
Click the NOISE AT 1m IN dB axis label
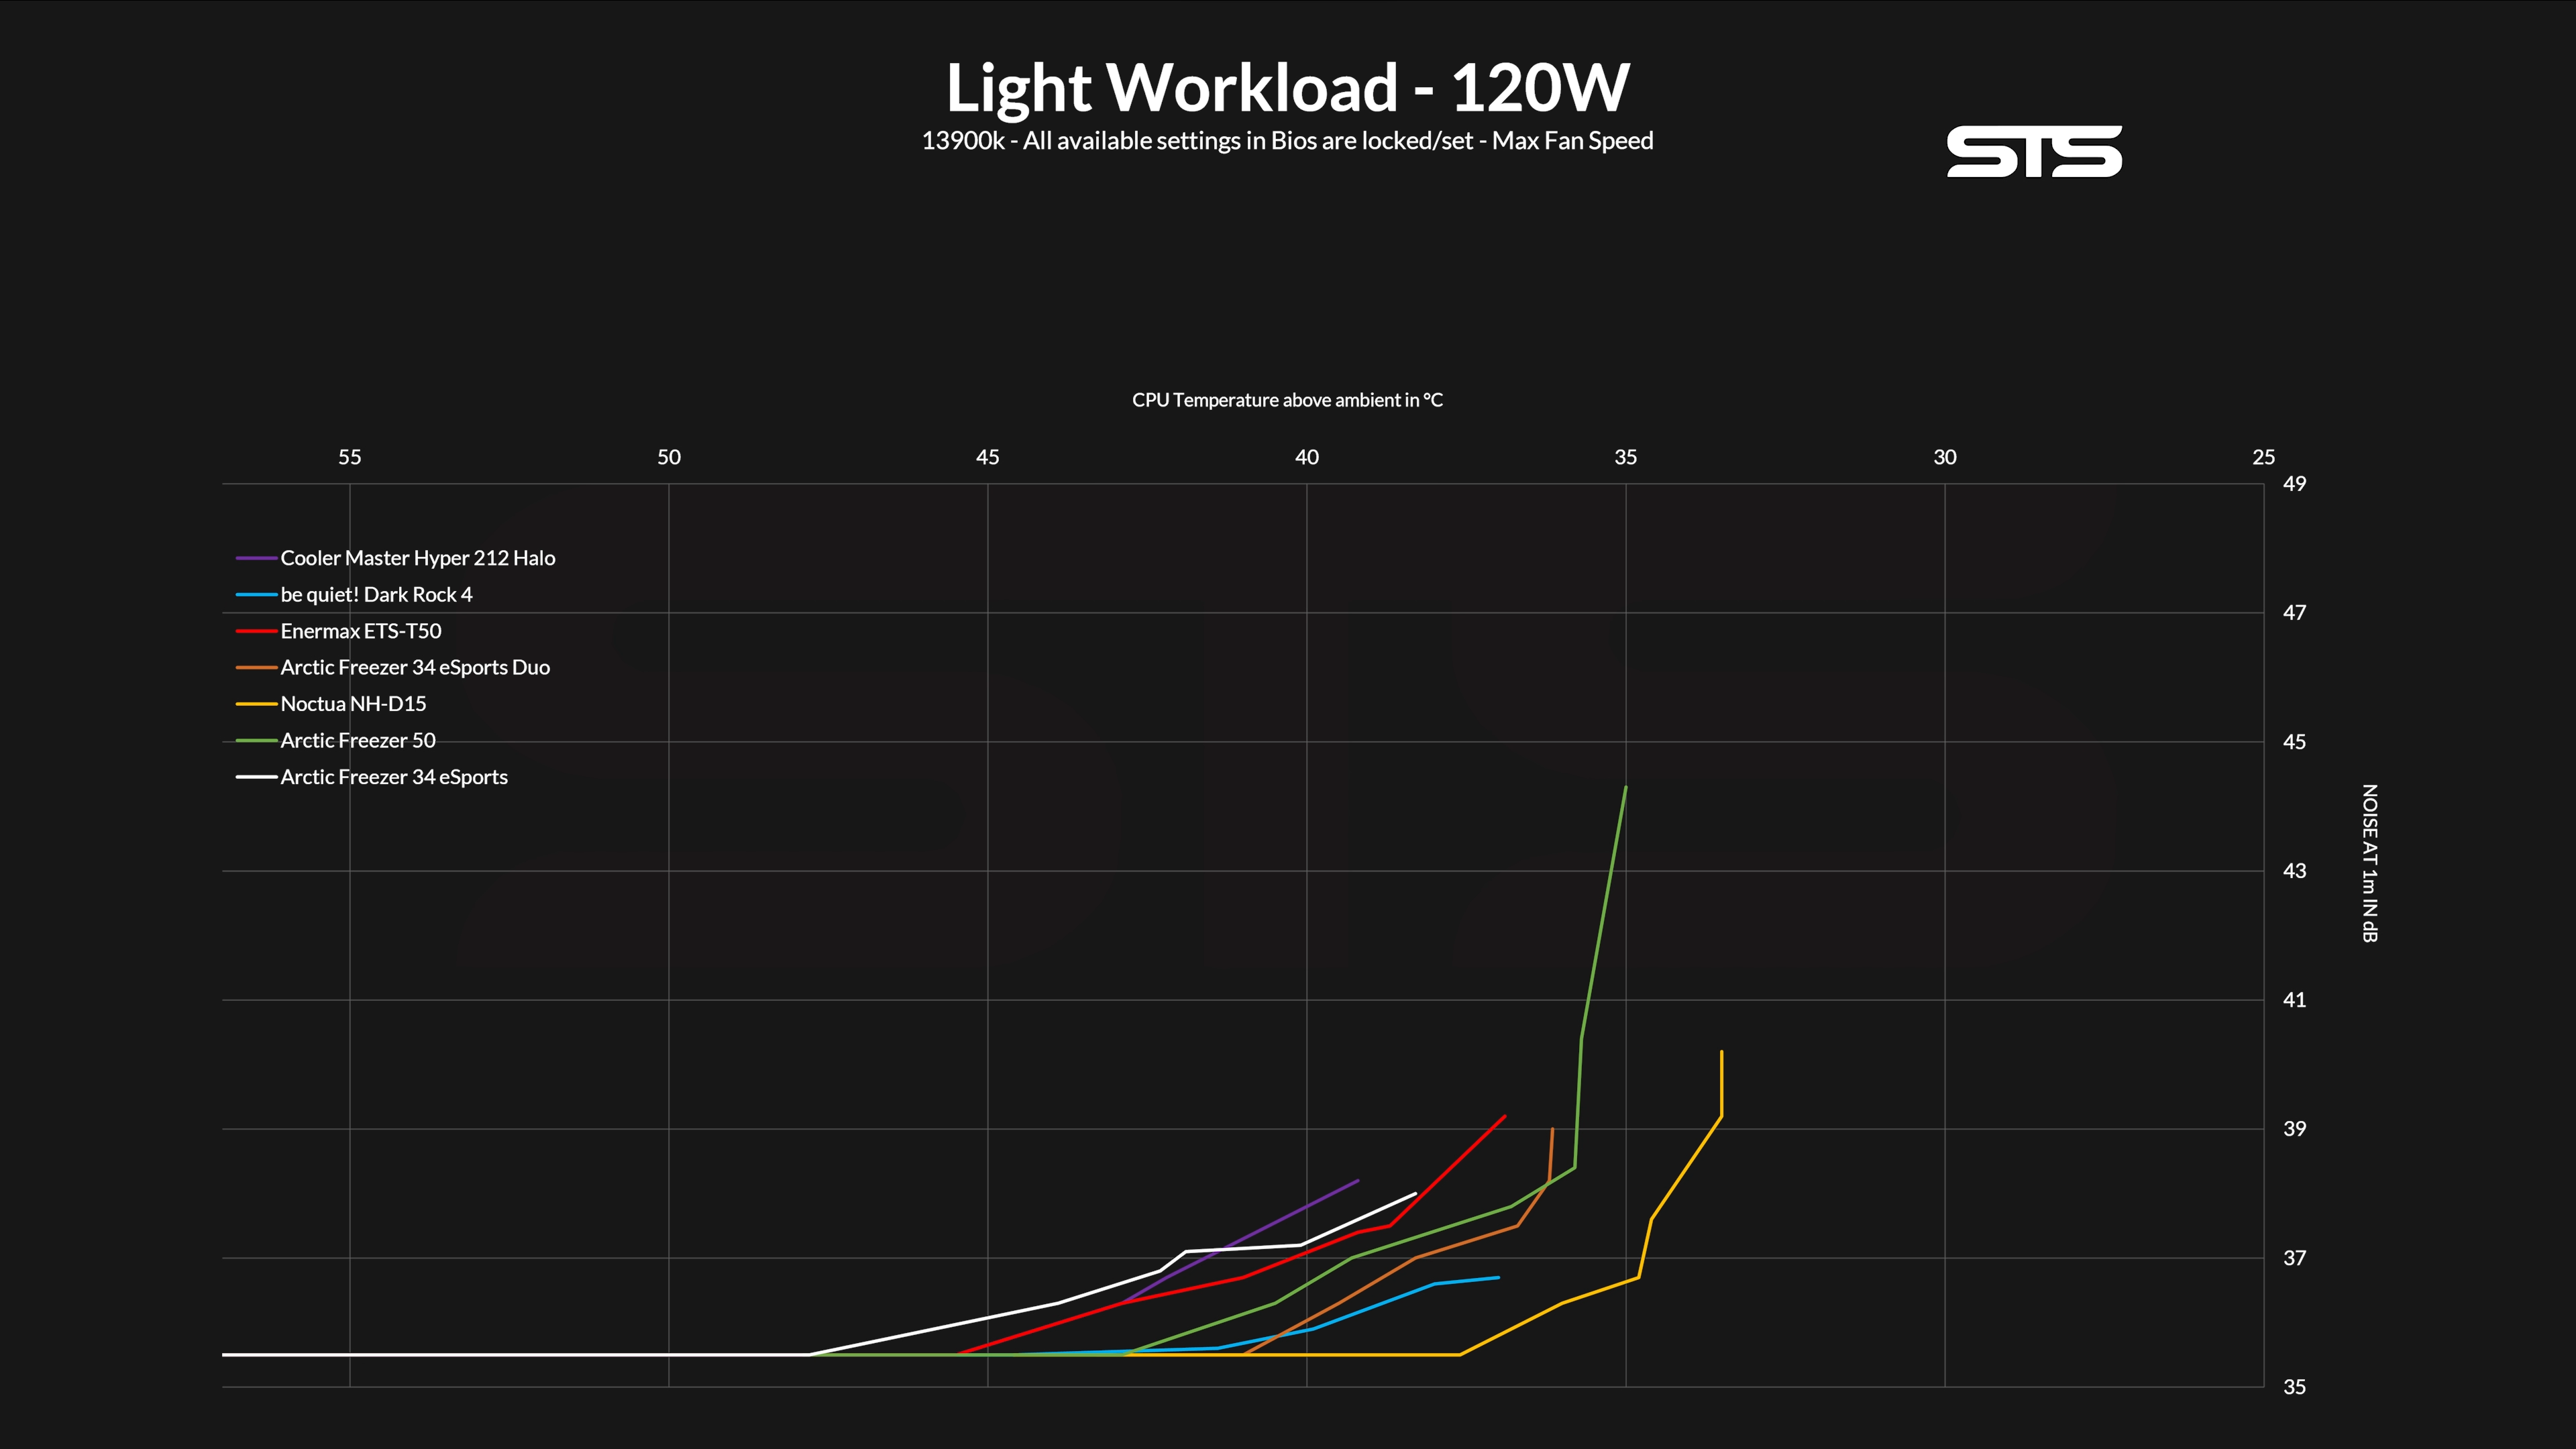click(2369, 863)
